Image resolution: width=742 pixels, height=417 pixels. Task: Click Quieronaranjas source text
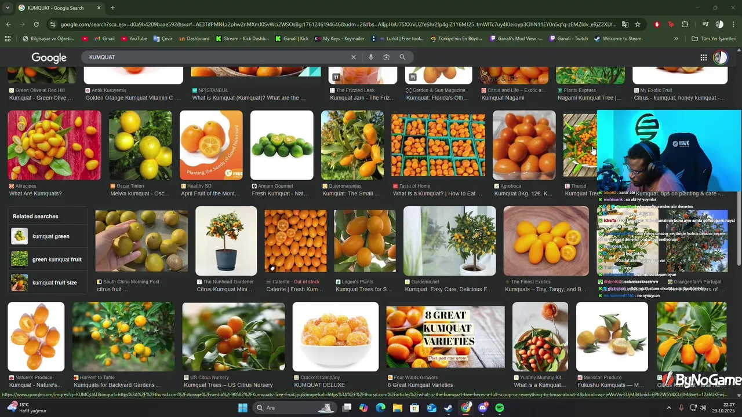(x=345, y=186)
